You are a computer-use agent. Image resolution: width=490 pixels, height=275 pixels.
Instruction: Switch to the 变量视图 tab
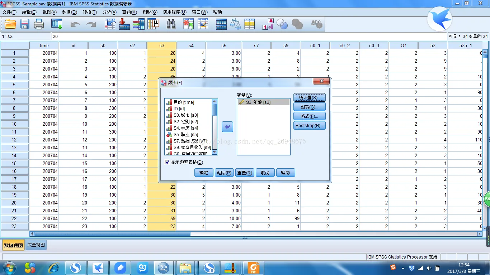coord(36,245)
